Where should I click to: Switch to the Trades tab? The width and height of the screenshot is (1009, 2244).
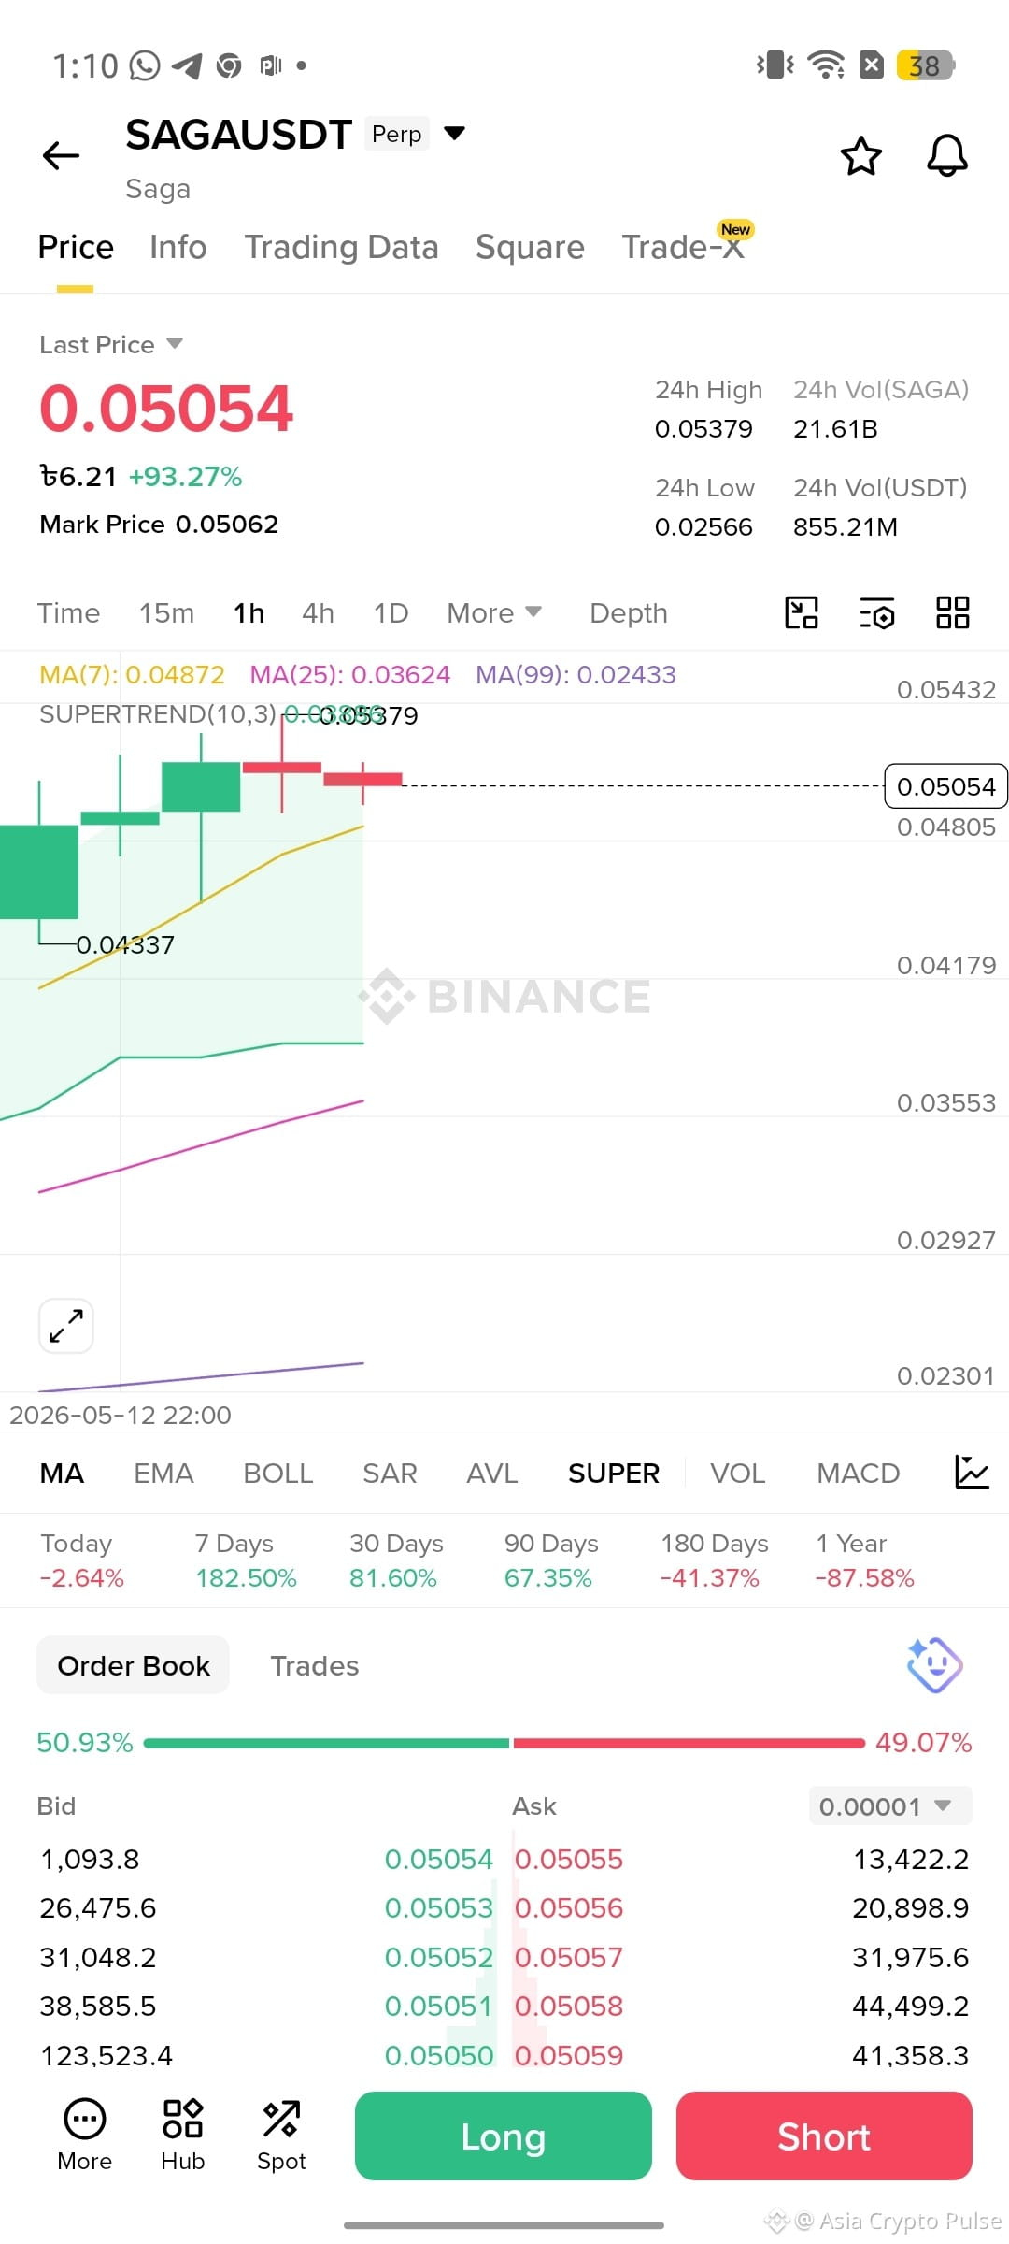click(x=315, y=1665)
